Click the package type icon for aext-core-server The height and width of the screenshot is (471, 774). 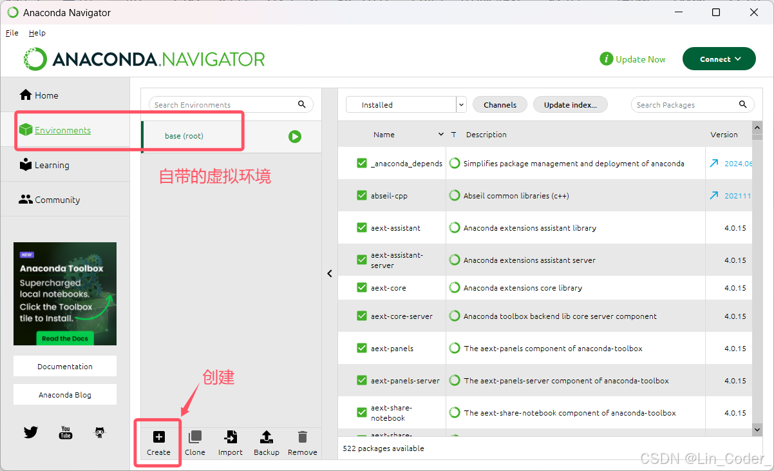(455, 316)
